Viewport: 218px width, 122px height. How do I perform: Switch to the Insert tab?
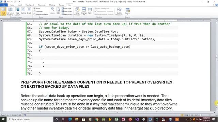point(20,5)
